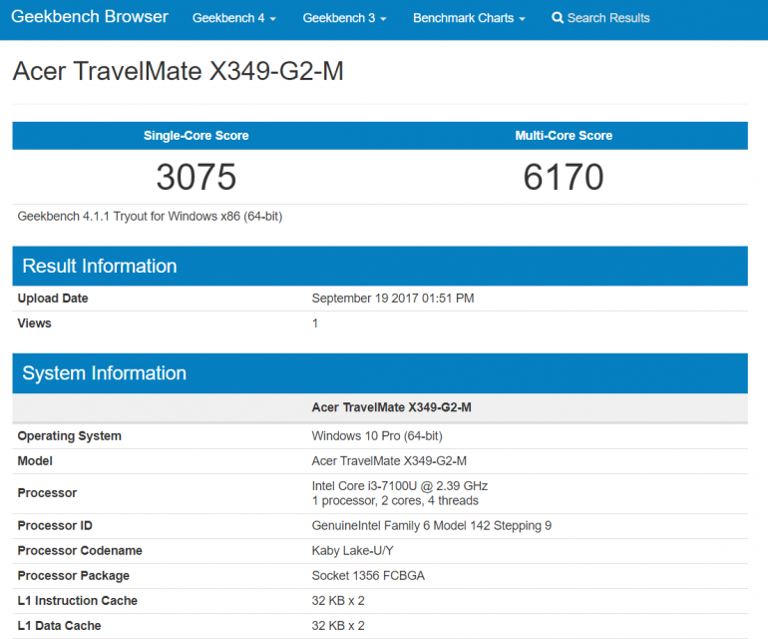Select the Socket 1356 FCBGA value
768x639 pixels.
click(368, 576)
